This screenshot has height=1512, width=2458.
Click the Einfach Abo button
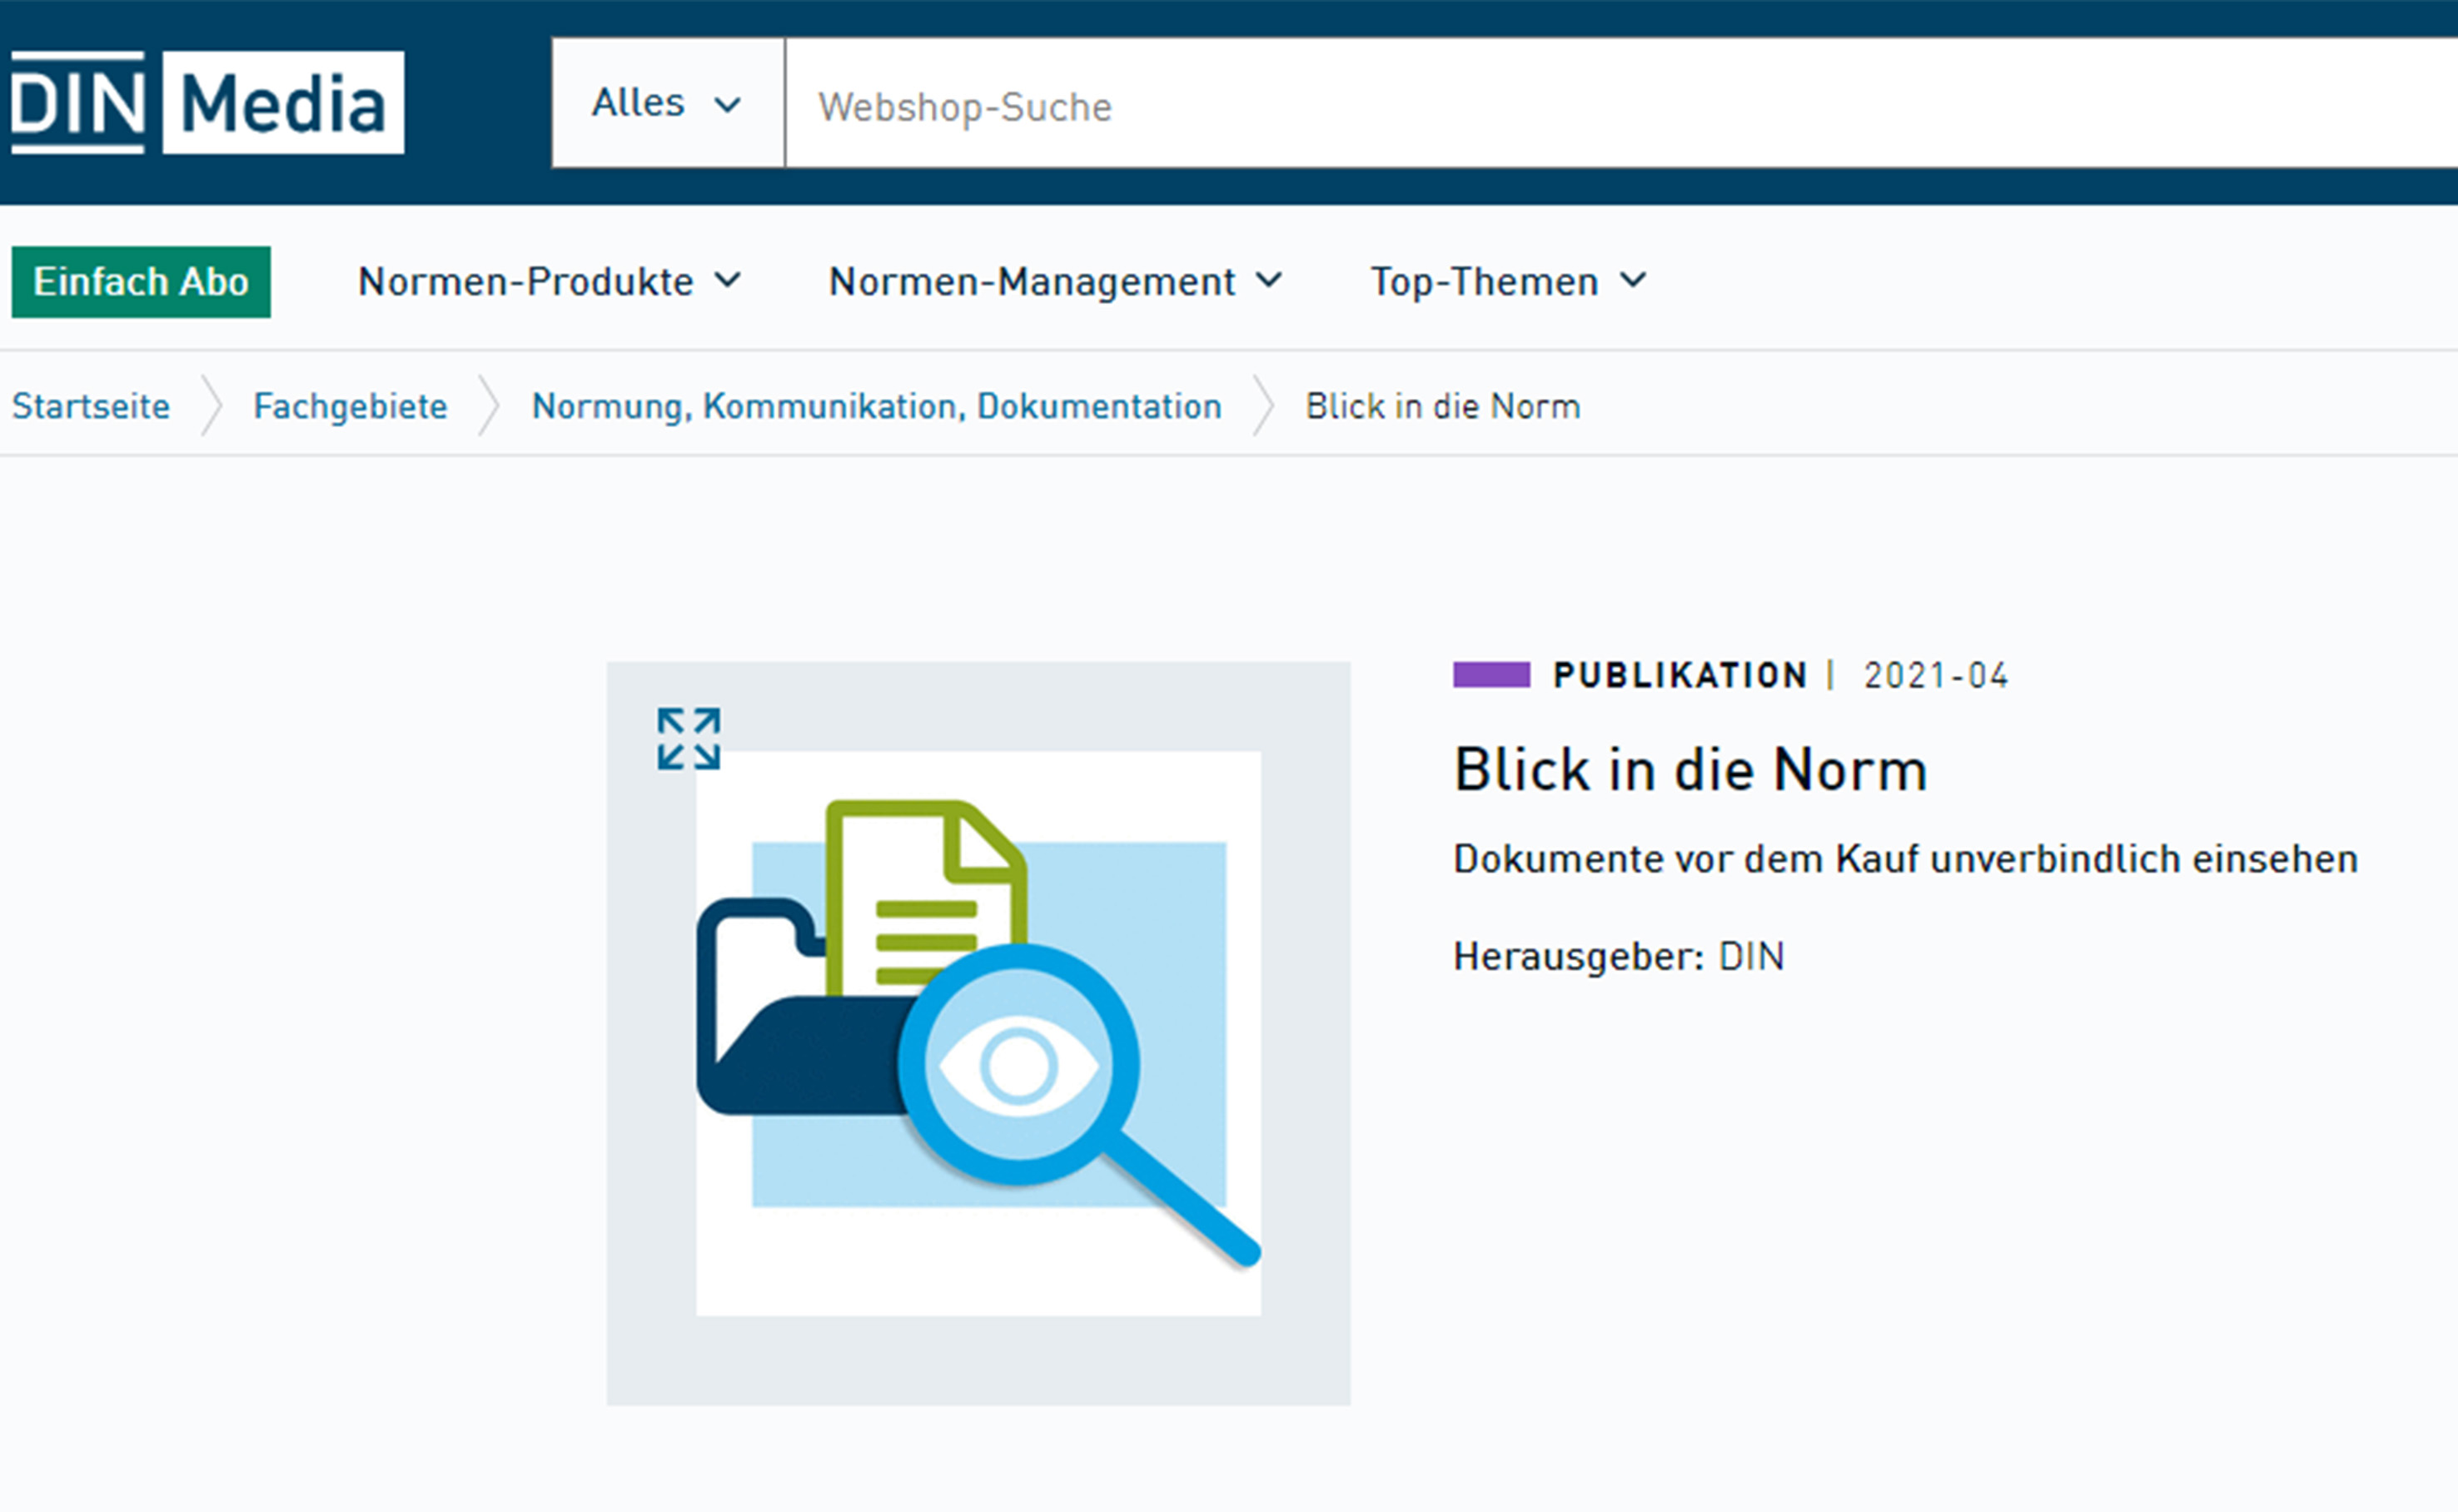[141, 282]
